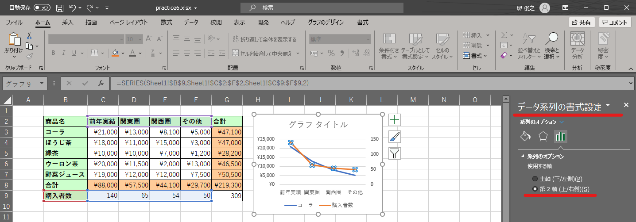636x222 pixels.
Task: Select secondary axis 第2軸 (上/右側) radio
Action: point(535,189)
